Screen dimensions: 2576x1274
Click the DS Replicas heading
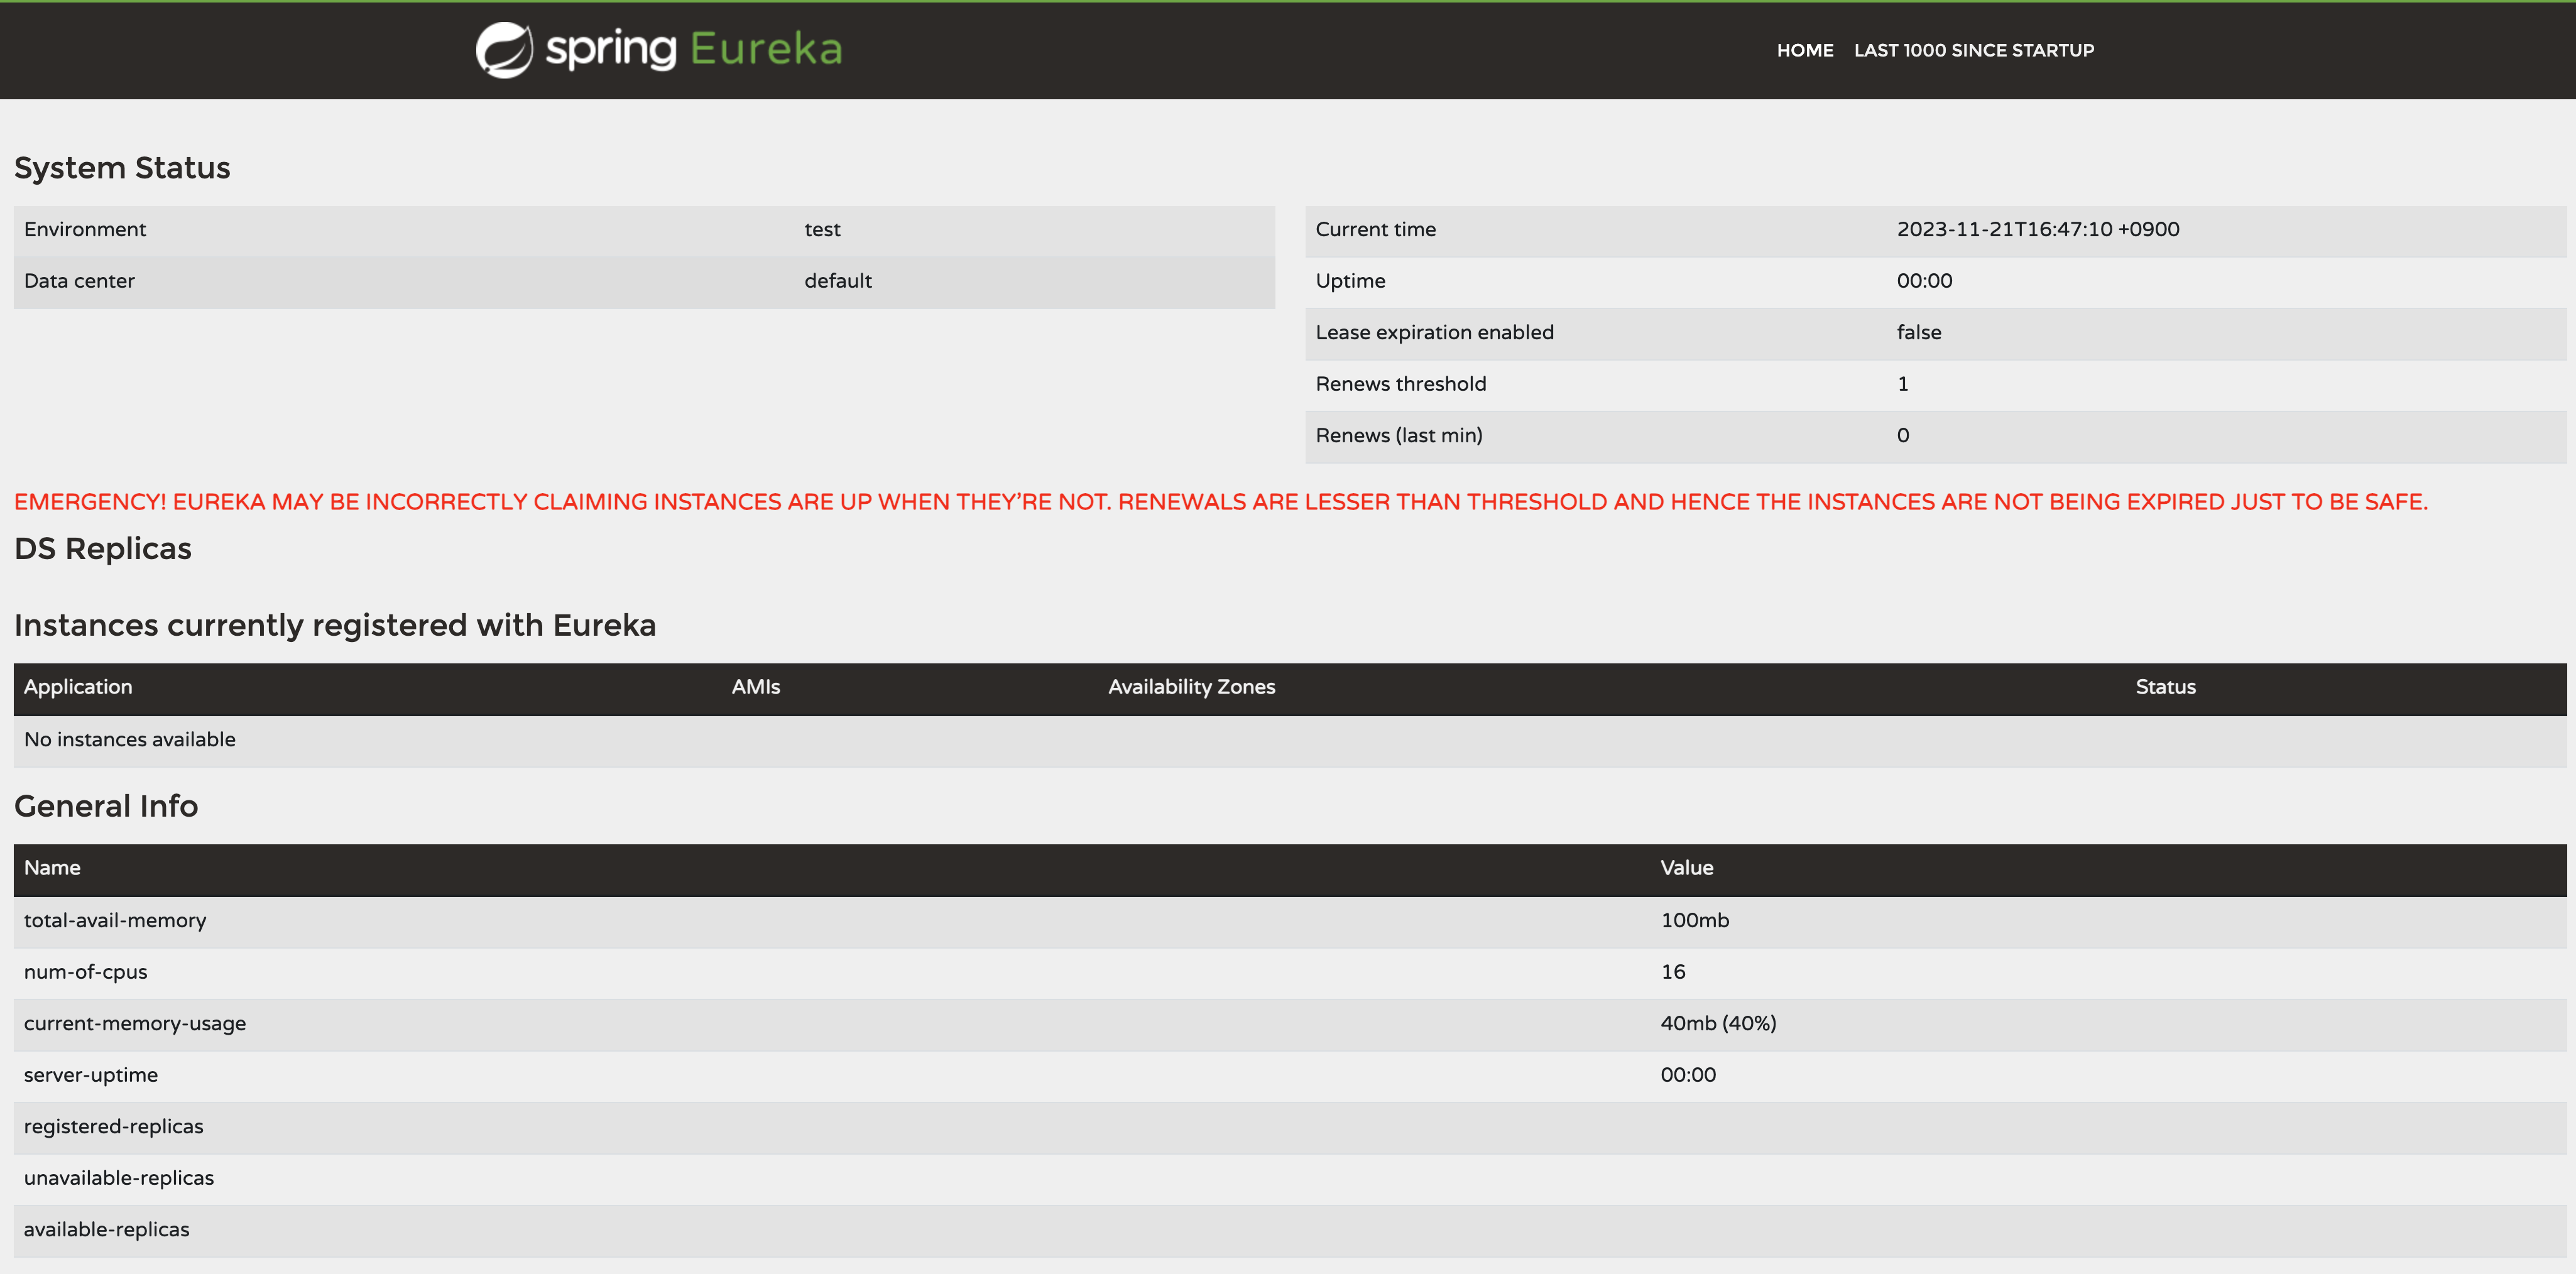[x=103, y=548]
